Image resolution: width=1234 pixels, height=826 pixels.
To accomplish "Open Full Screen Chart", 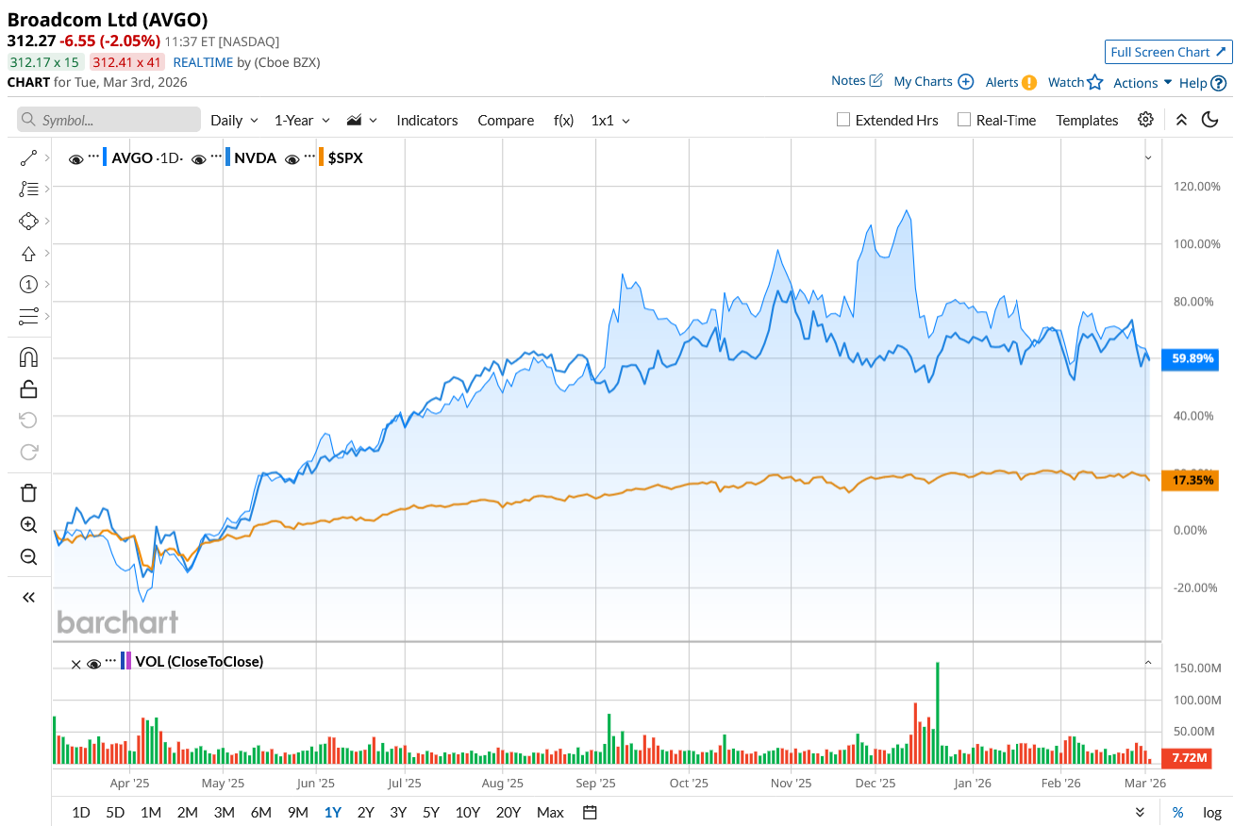I will click(1168, 52).
